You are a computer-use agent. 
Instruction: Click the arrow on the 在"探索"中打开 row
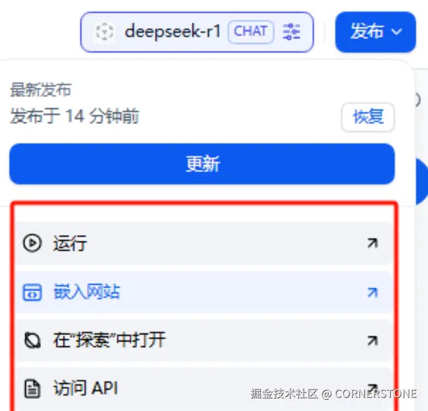pyautogui.click(x=373, y=340)
